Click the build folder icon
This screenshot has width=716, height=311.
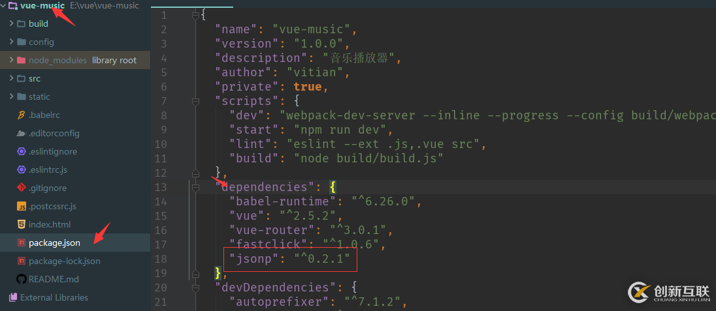pyautogui.click(x=21, y=23)
